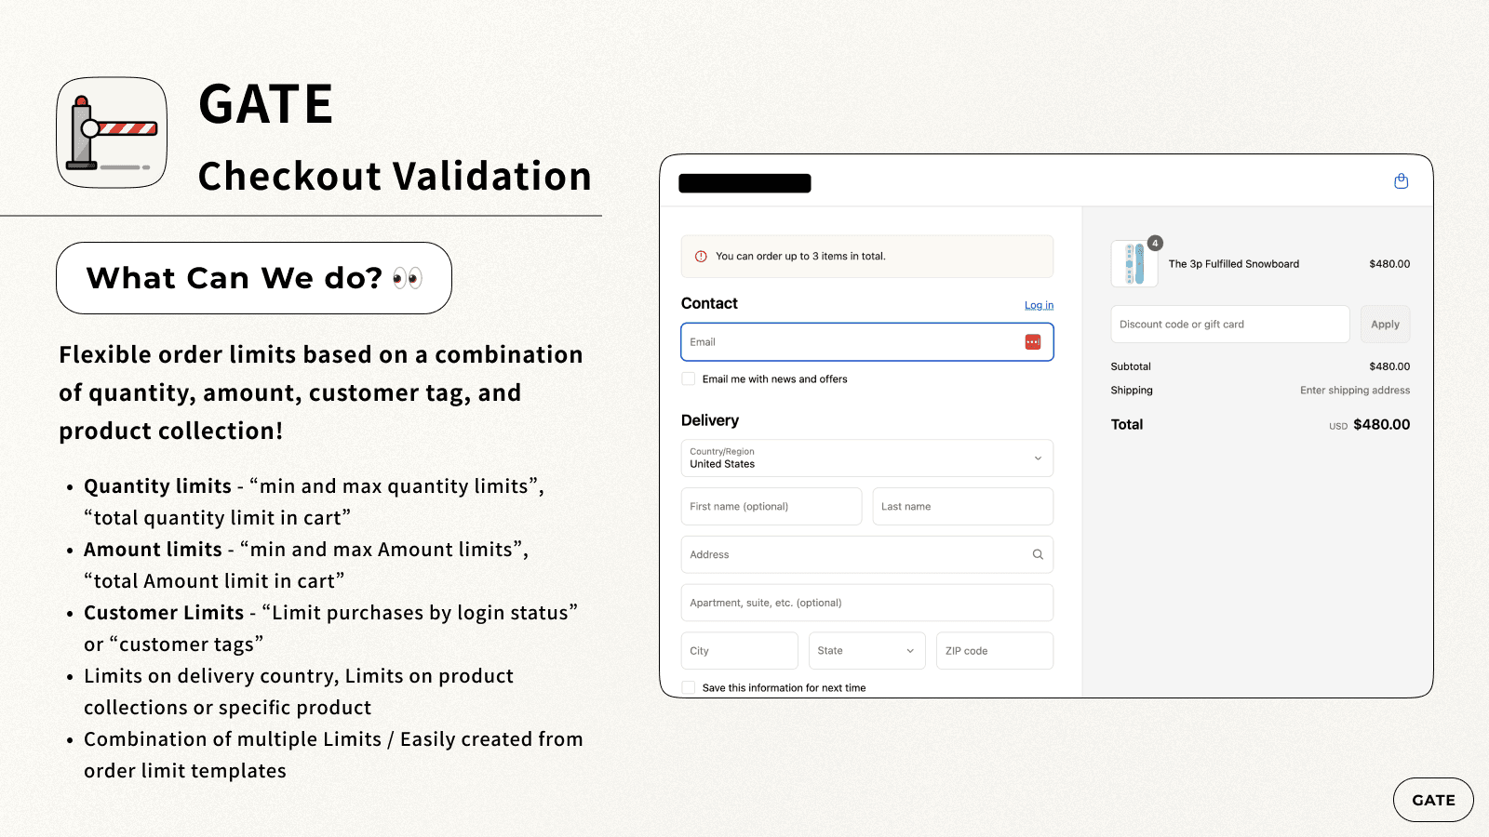Tick Save this information for next time
This screenshot has height=837, width=1489.
(689, 687)
